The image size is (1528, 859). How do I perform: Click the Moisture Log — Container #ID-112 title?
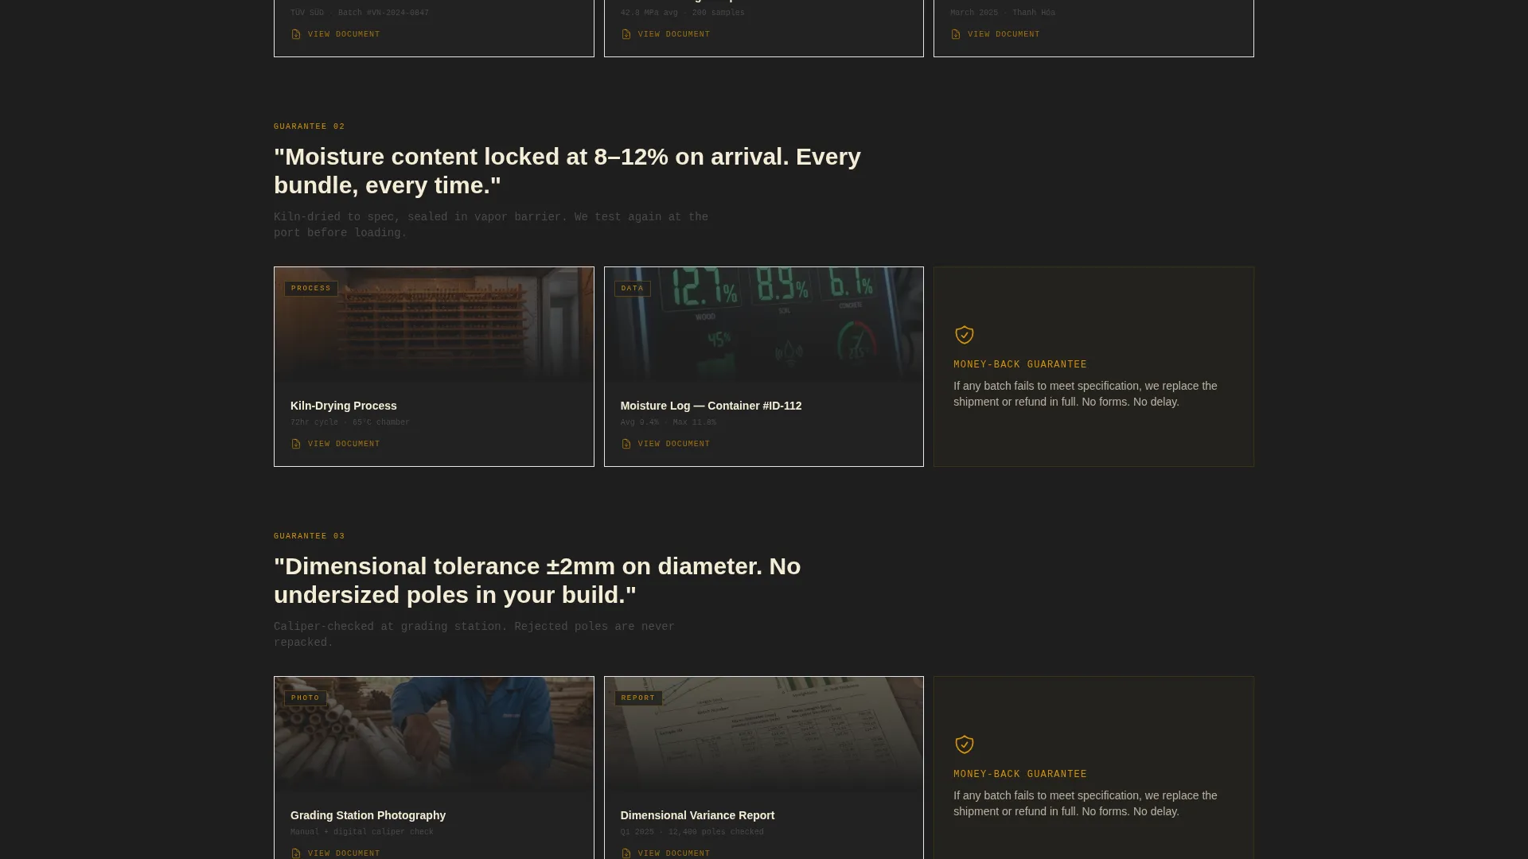(x=711, y=406)
